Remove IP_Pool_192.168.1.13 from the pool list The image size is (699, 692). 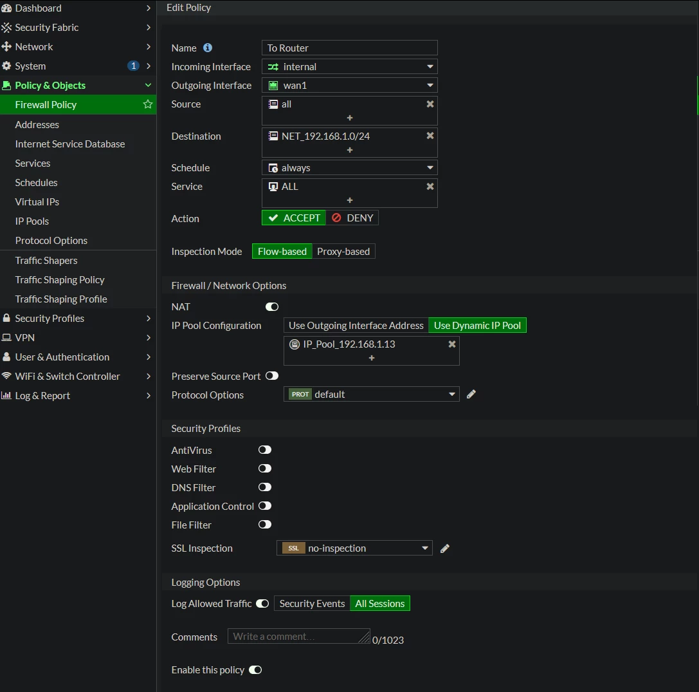click(451, 344)
